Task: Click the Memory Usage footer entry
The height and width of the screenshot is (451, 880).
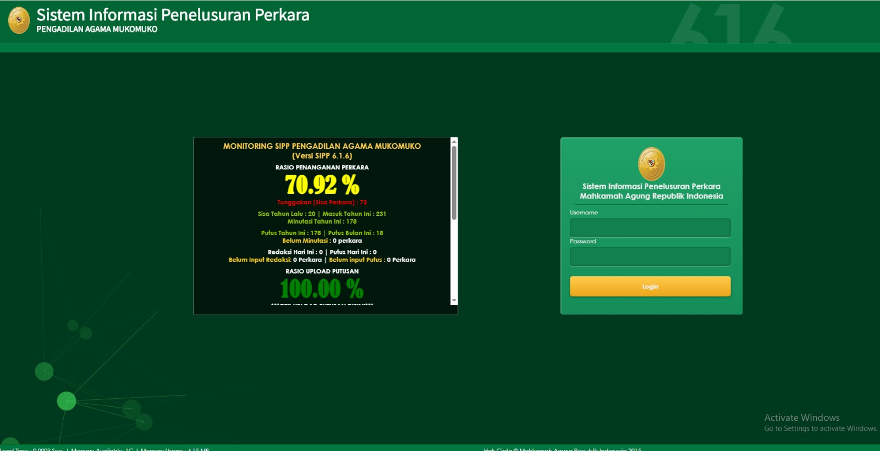Action: 175,449
